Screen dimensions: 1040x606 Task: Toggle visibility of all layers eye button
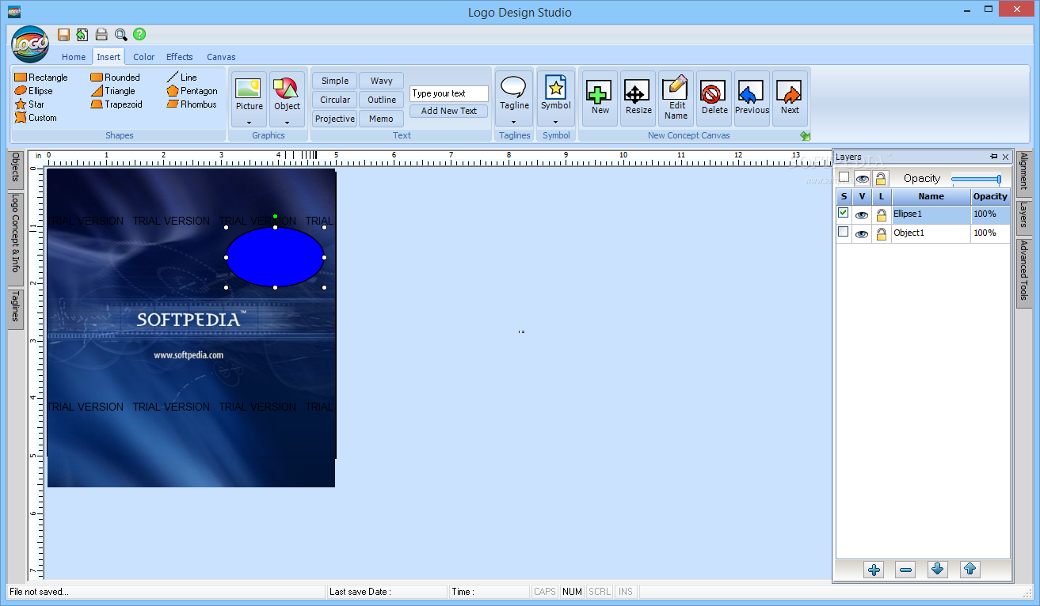[x=862, y=179]
